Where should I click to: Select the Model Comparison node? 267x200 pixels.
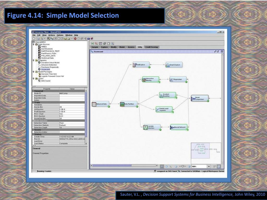pyautogui.click(x=200, y=98)
